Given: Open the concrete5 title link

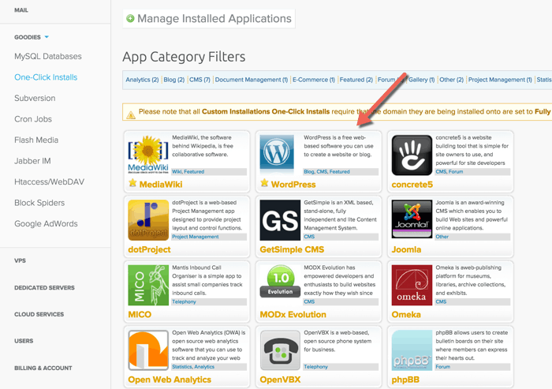Looking at the screenshot, I should pos(412,185).
